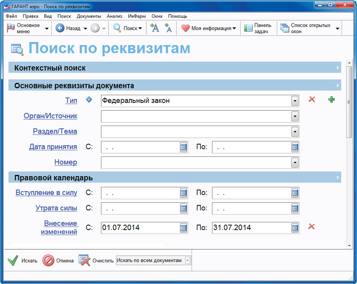Image resolution: width=357 pixels, height=284 pixels.
Task: Click the Искать button
Action: pyautogui.click(x=23, y=260)
